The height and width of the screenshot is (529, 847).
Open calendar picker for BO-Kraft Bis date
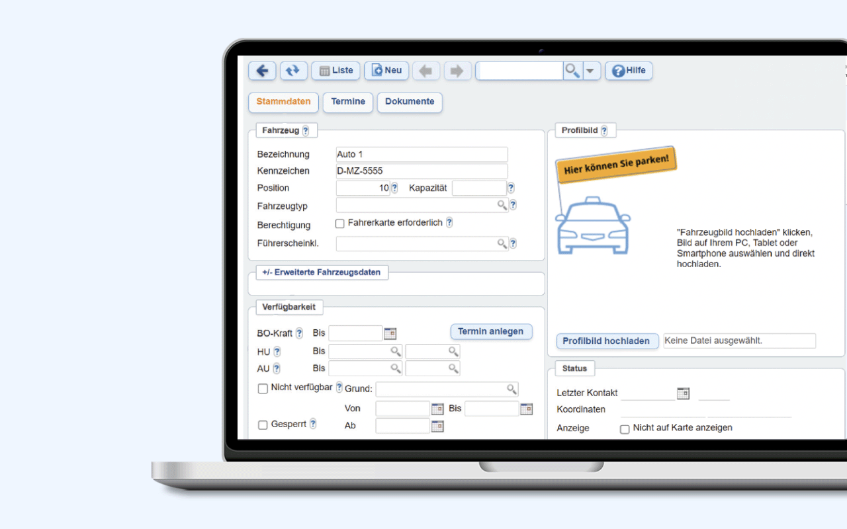click(390, 333)
